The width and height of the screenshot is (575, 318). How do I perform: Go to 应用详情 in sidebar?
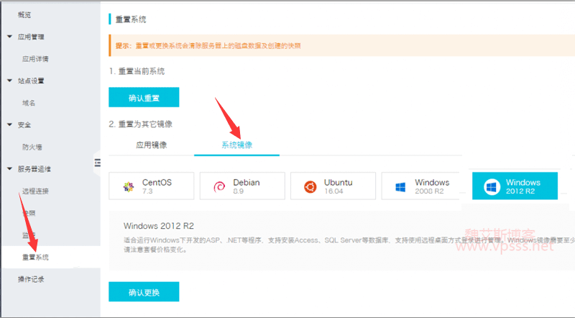click(35, 59)
